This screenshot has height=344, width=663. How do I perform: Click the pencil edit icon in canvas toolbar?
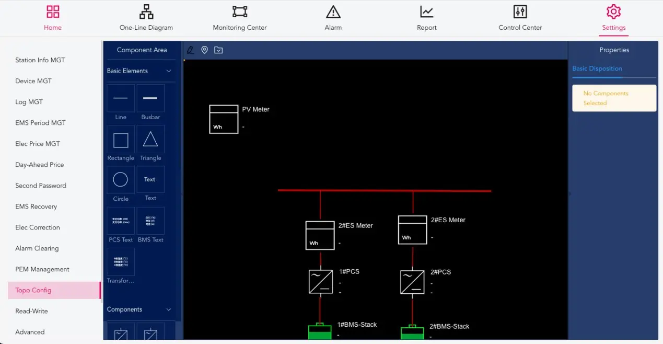(x=190, y=50)
